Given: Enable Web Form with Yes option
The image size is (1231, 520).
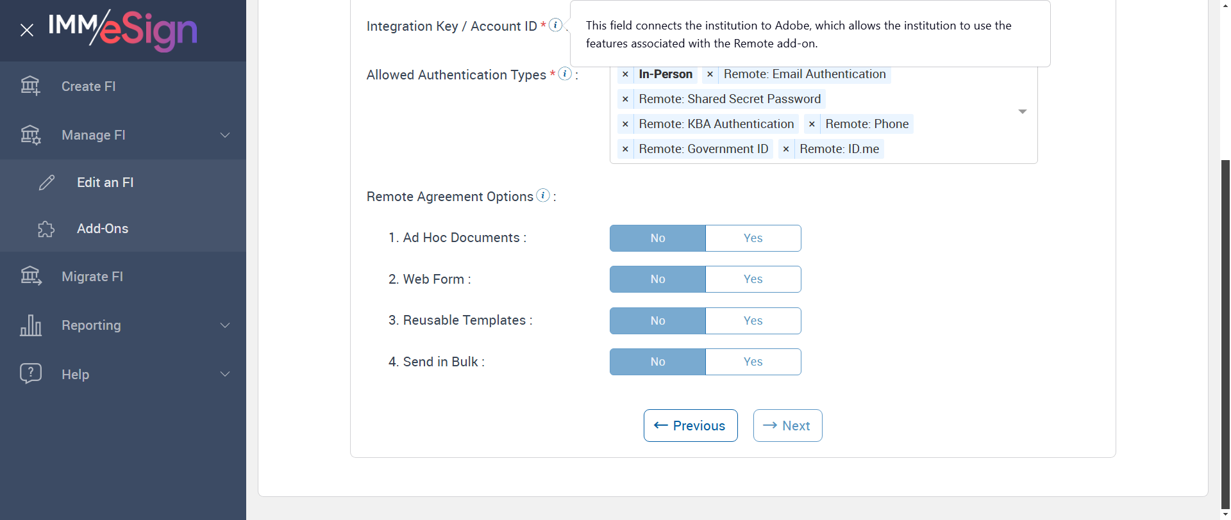Looking at the screenshot, I should point(753,279).
